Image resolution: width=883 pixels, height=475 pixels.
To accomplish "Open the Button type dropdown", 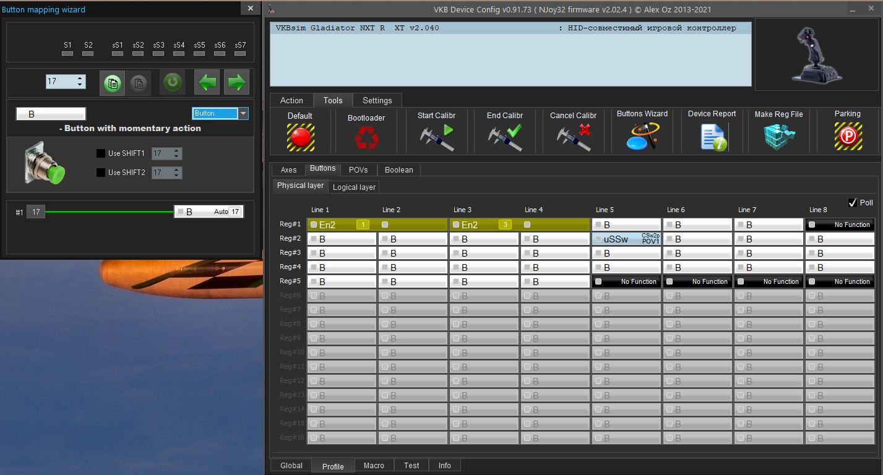I will (x=243, y=113).
